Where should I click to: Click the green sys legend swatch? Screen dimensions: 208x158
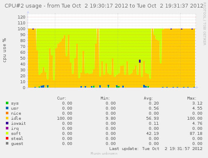[7, 103]
